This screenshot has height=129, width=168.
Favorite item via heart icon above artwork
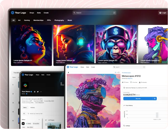[x=119, y=73]
